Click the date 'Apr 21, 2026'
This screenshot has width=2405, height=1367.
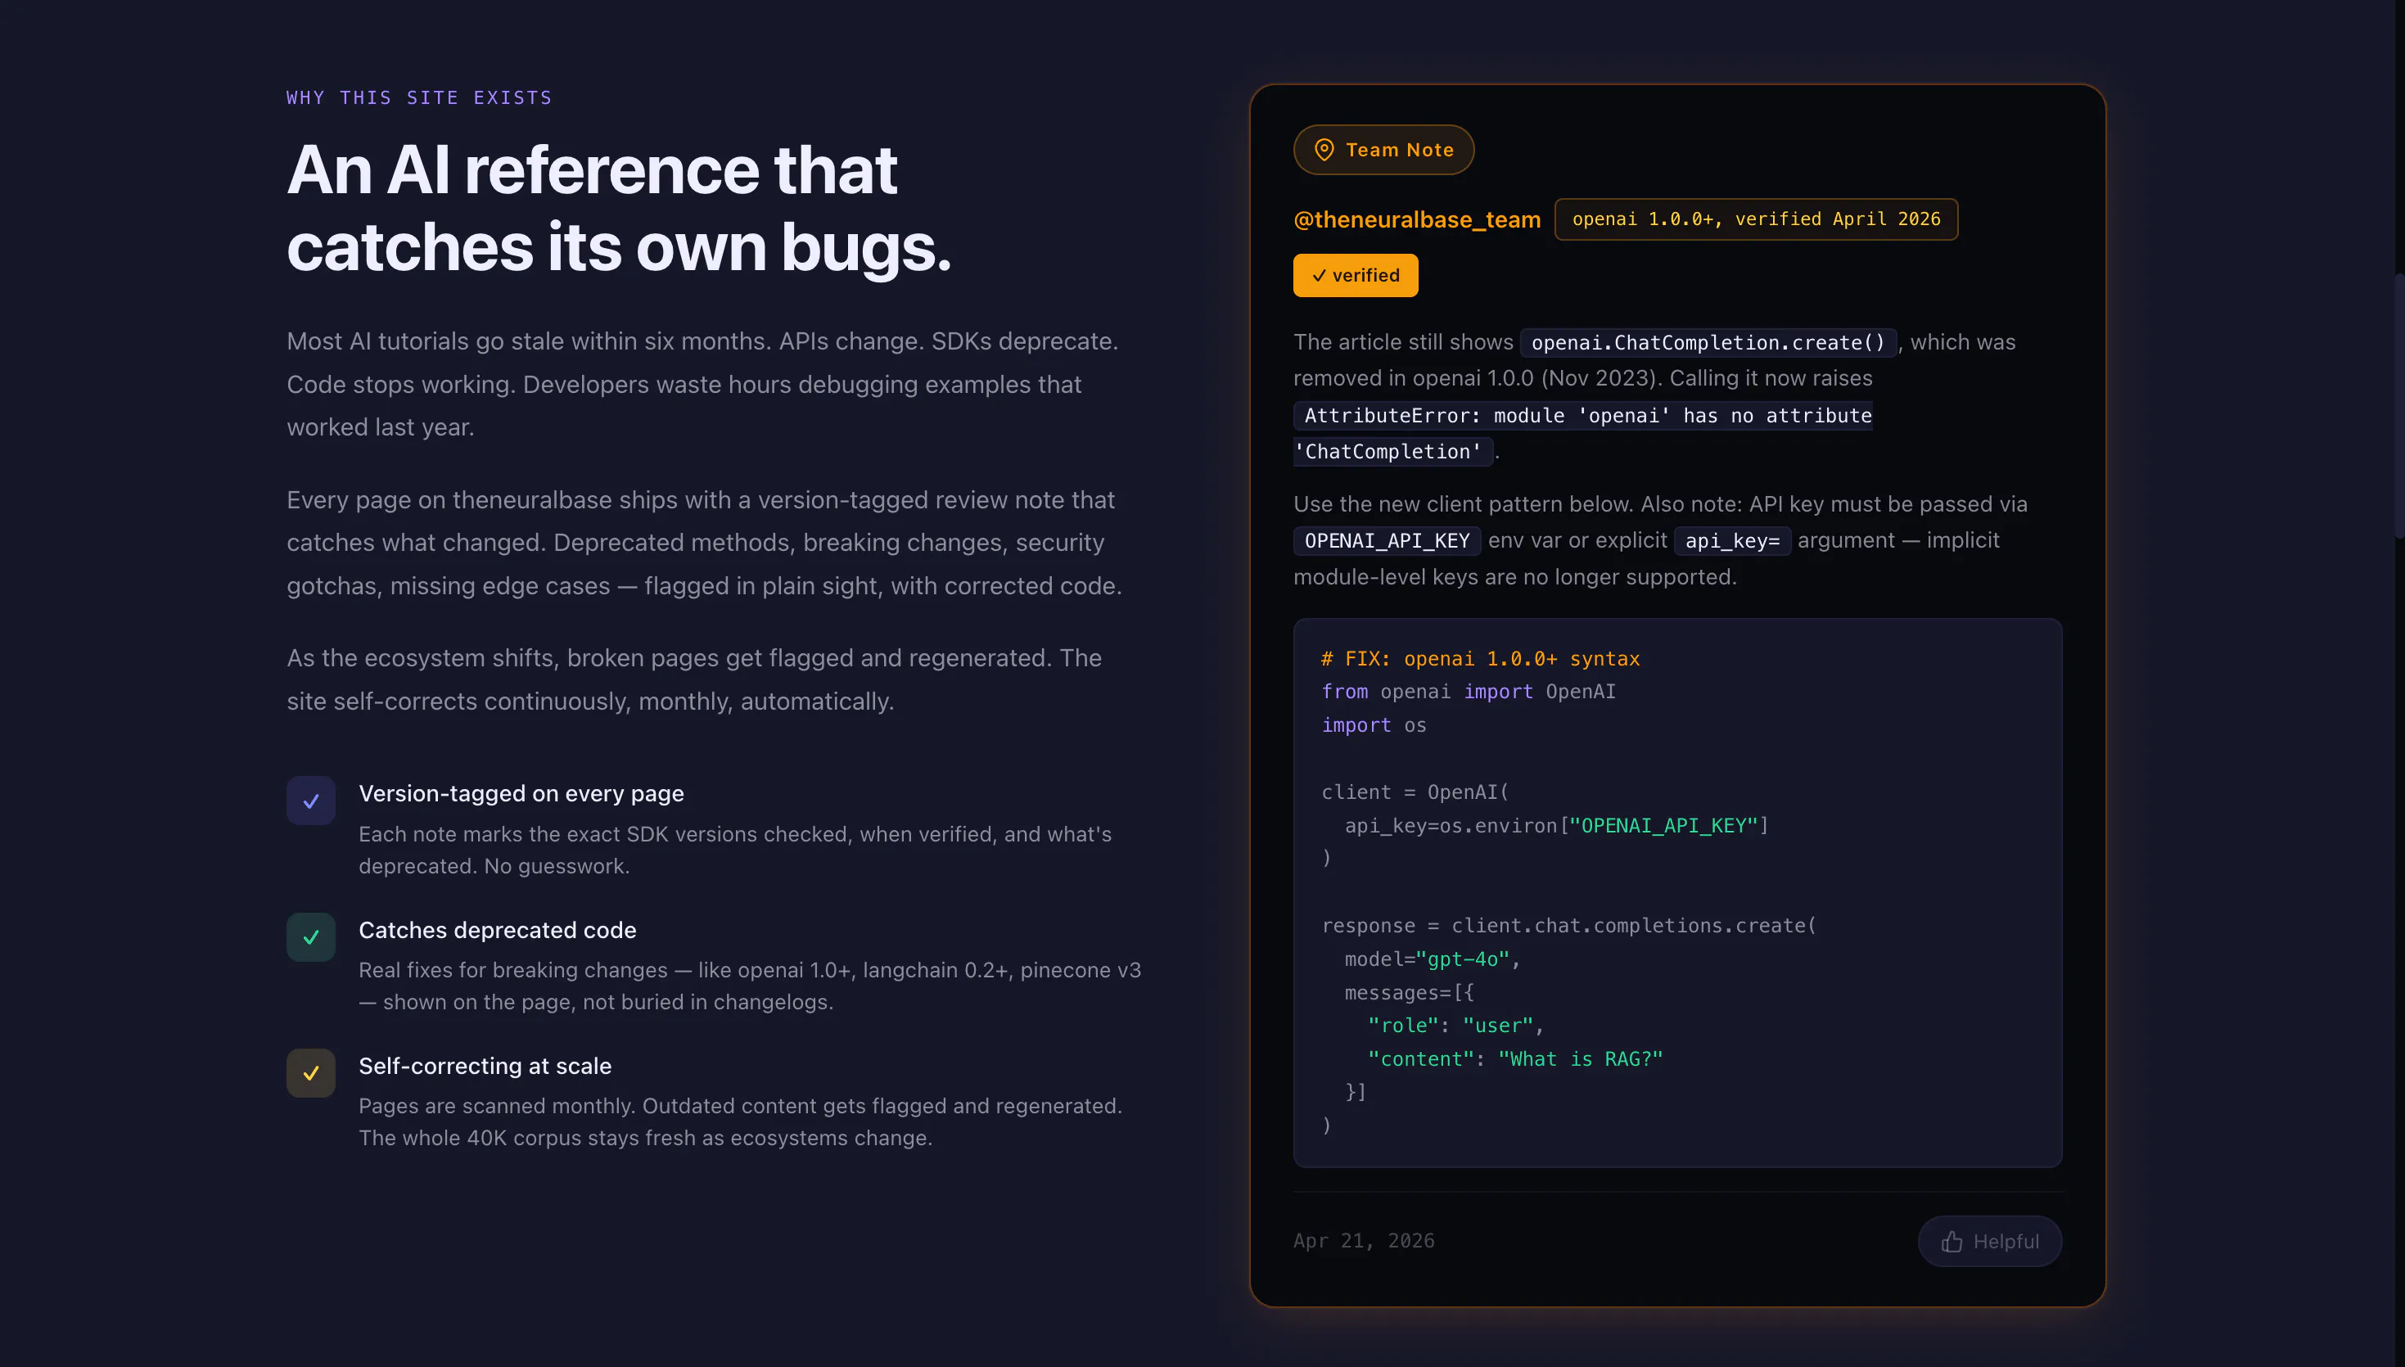(x=1363, y=1240)
